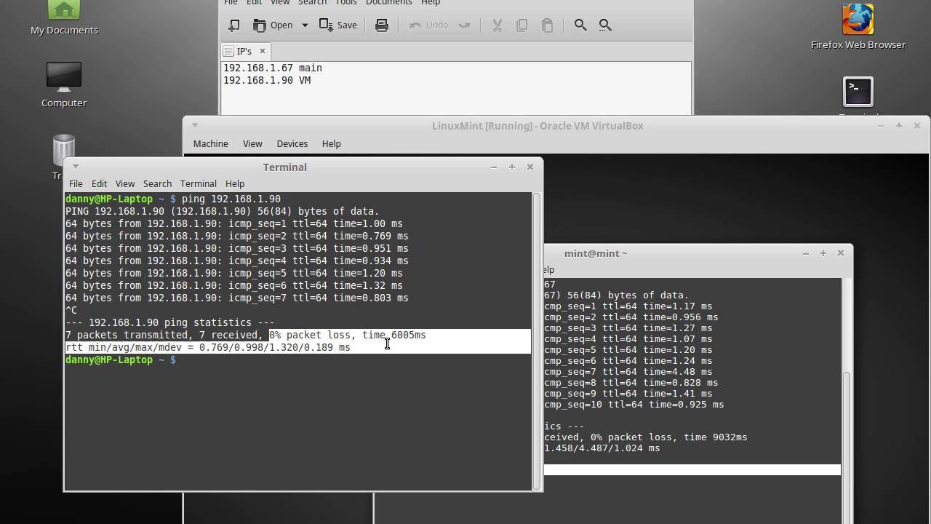931x524 pixels.
Task: Save the document using the Save button
Action: [x=338, y=25]
